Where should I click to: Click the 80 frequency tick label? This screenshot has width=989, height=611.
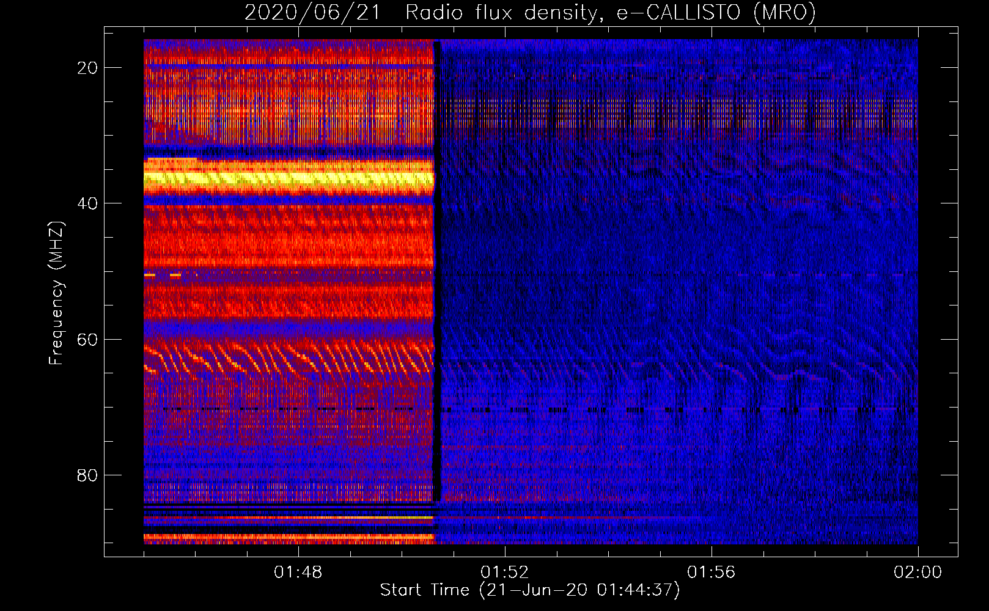[87, 475]
